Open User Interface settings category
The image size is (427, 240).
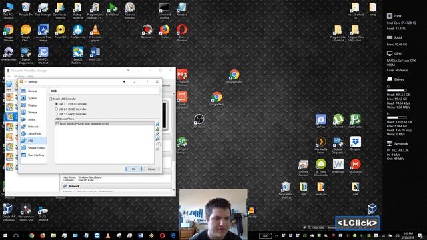[33, 155]
